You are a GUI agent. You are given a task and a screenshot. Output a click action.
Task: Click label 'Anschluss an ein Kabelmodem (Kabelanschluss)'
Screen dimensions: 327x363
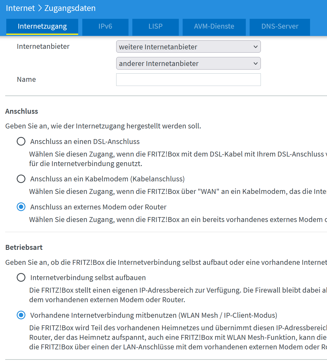107,179
